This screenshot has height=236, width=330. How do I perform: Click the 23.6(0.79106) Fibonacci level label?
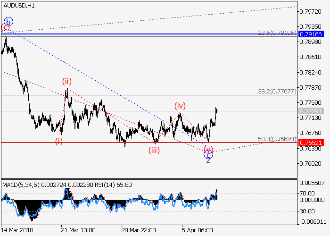277,33
